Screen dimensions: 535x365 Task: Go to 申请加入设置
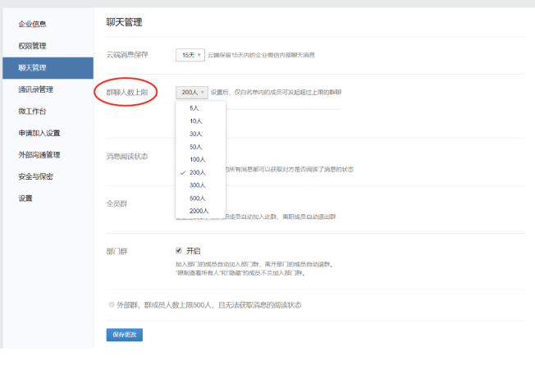pos(39,133)
